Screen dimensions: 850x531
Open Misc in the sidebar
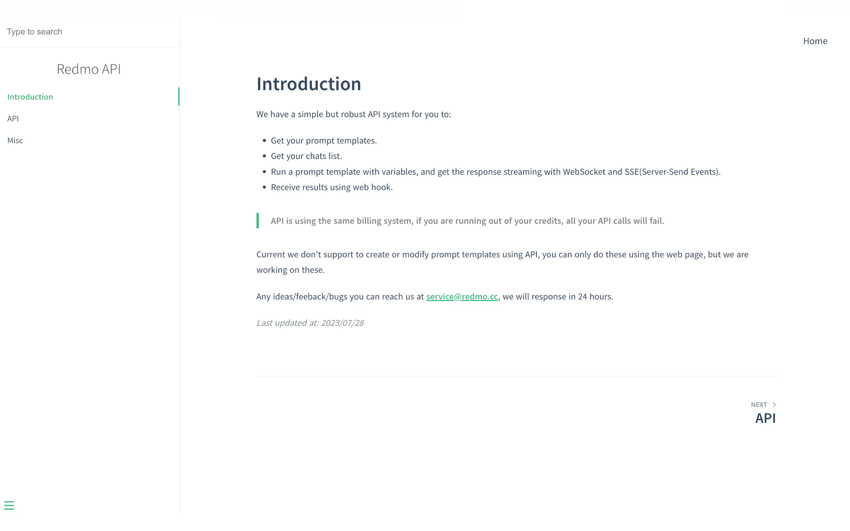15,140
